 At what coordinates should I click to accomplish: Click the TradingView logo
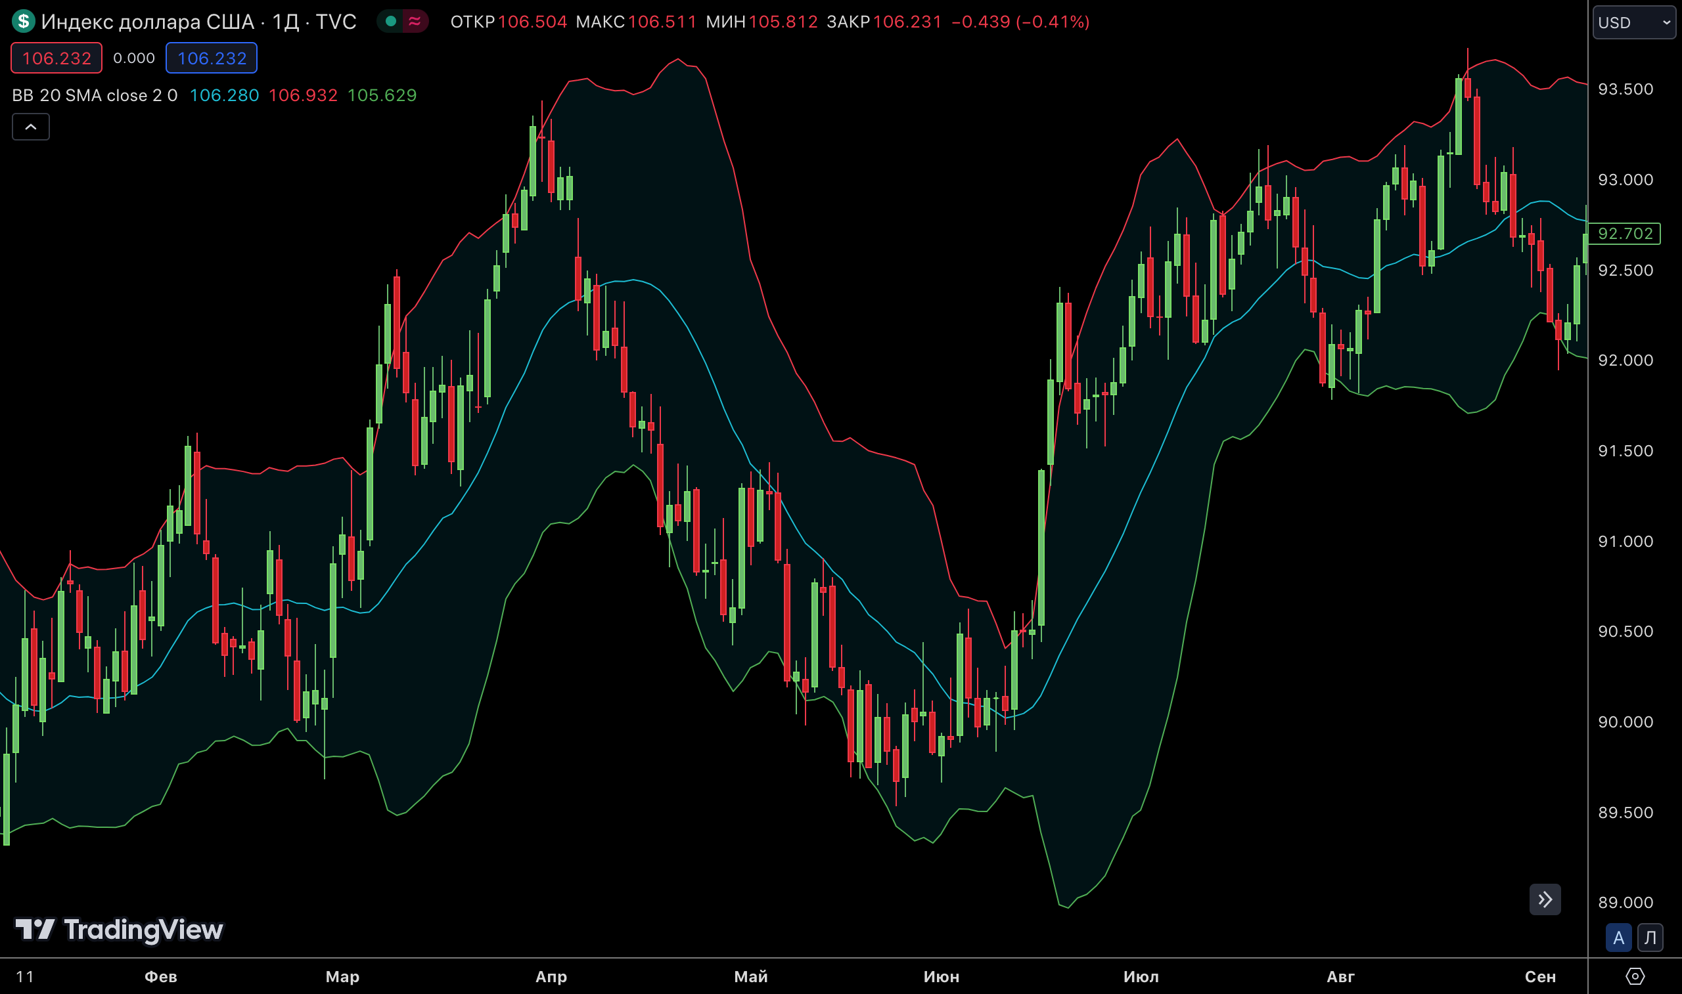[x=120, y=929]
